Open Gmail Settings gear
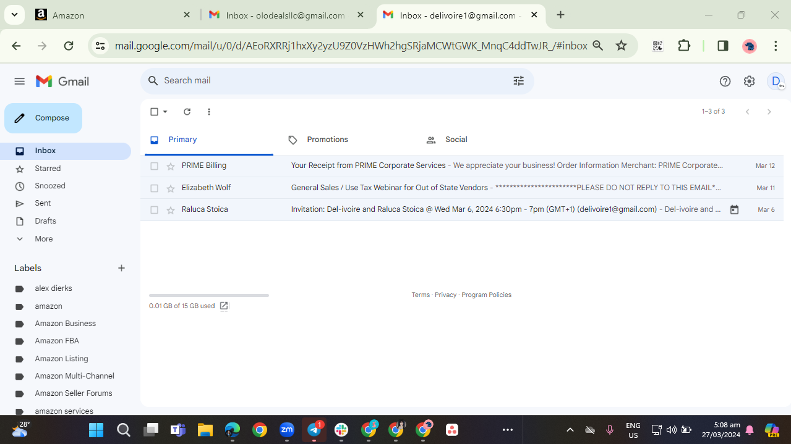 point(749,82)
